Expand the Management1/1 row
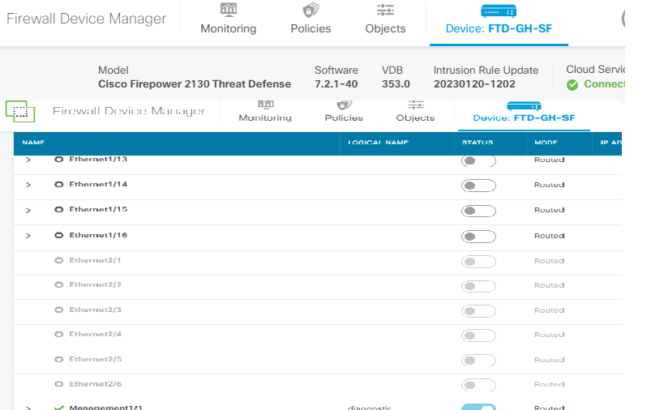The width and height of the screenshot is (664, 410). 28,408
